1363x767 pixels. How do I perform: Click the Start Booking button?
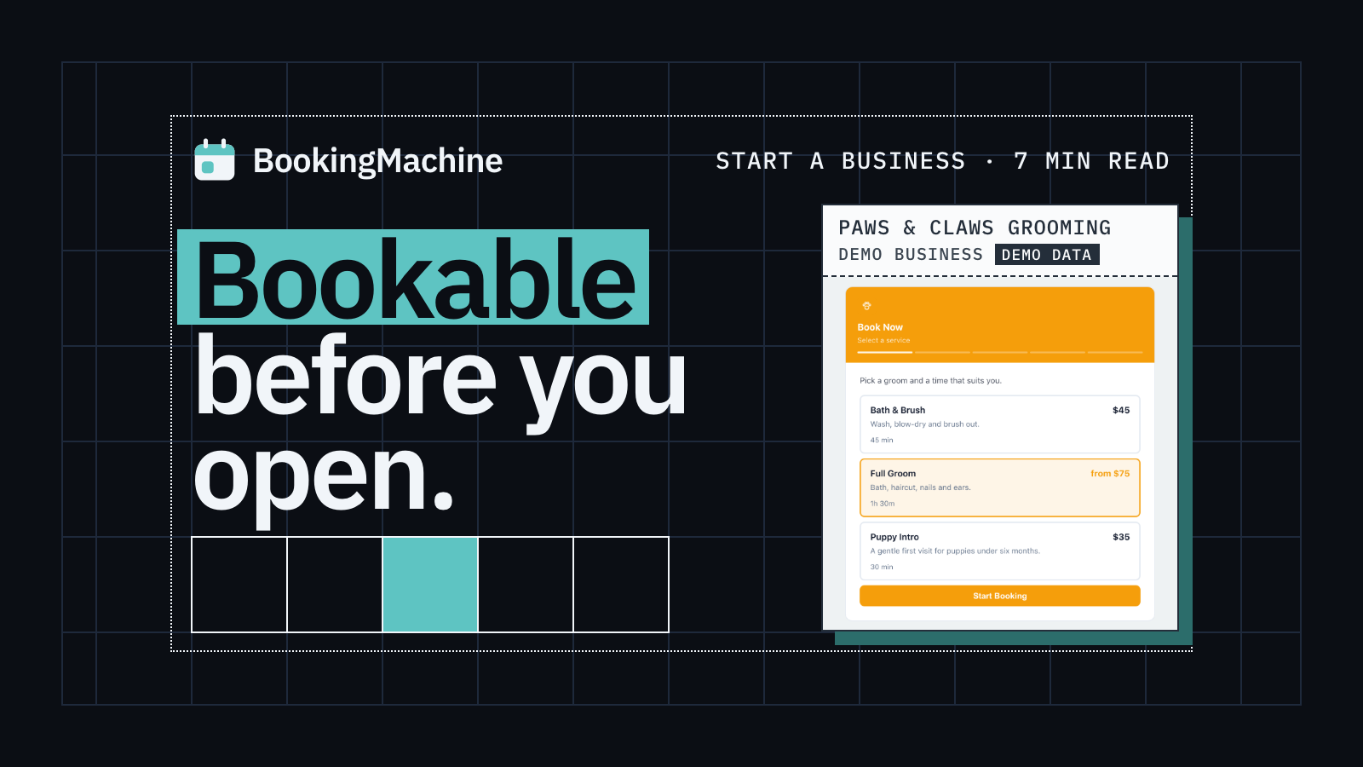pos(999,596)
